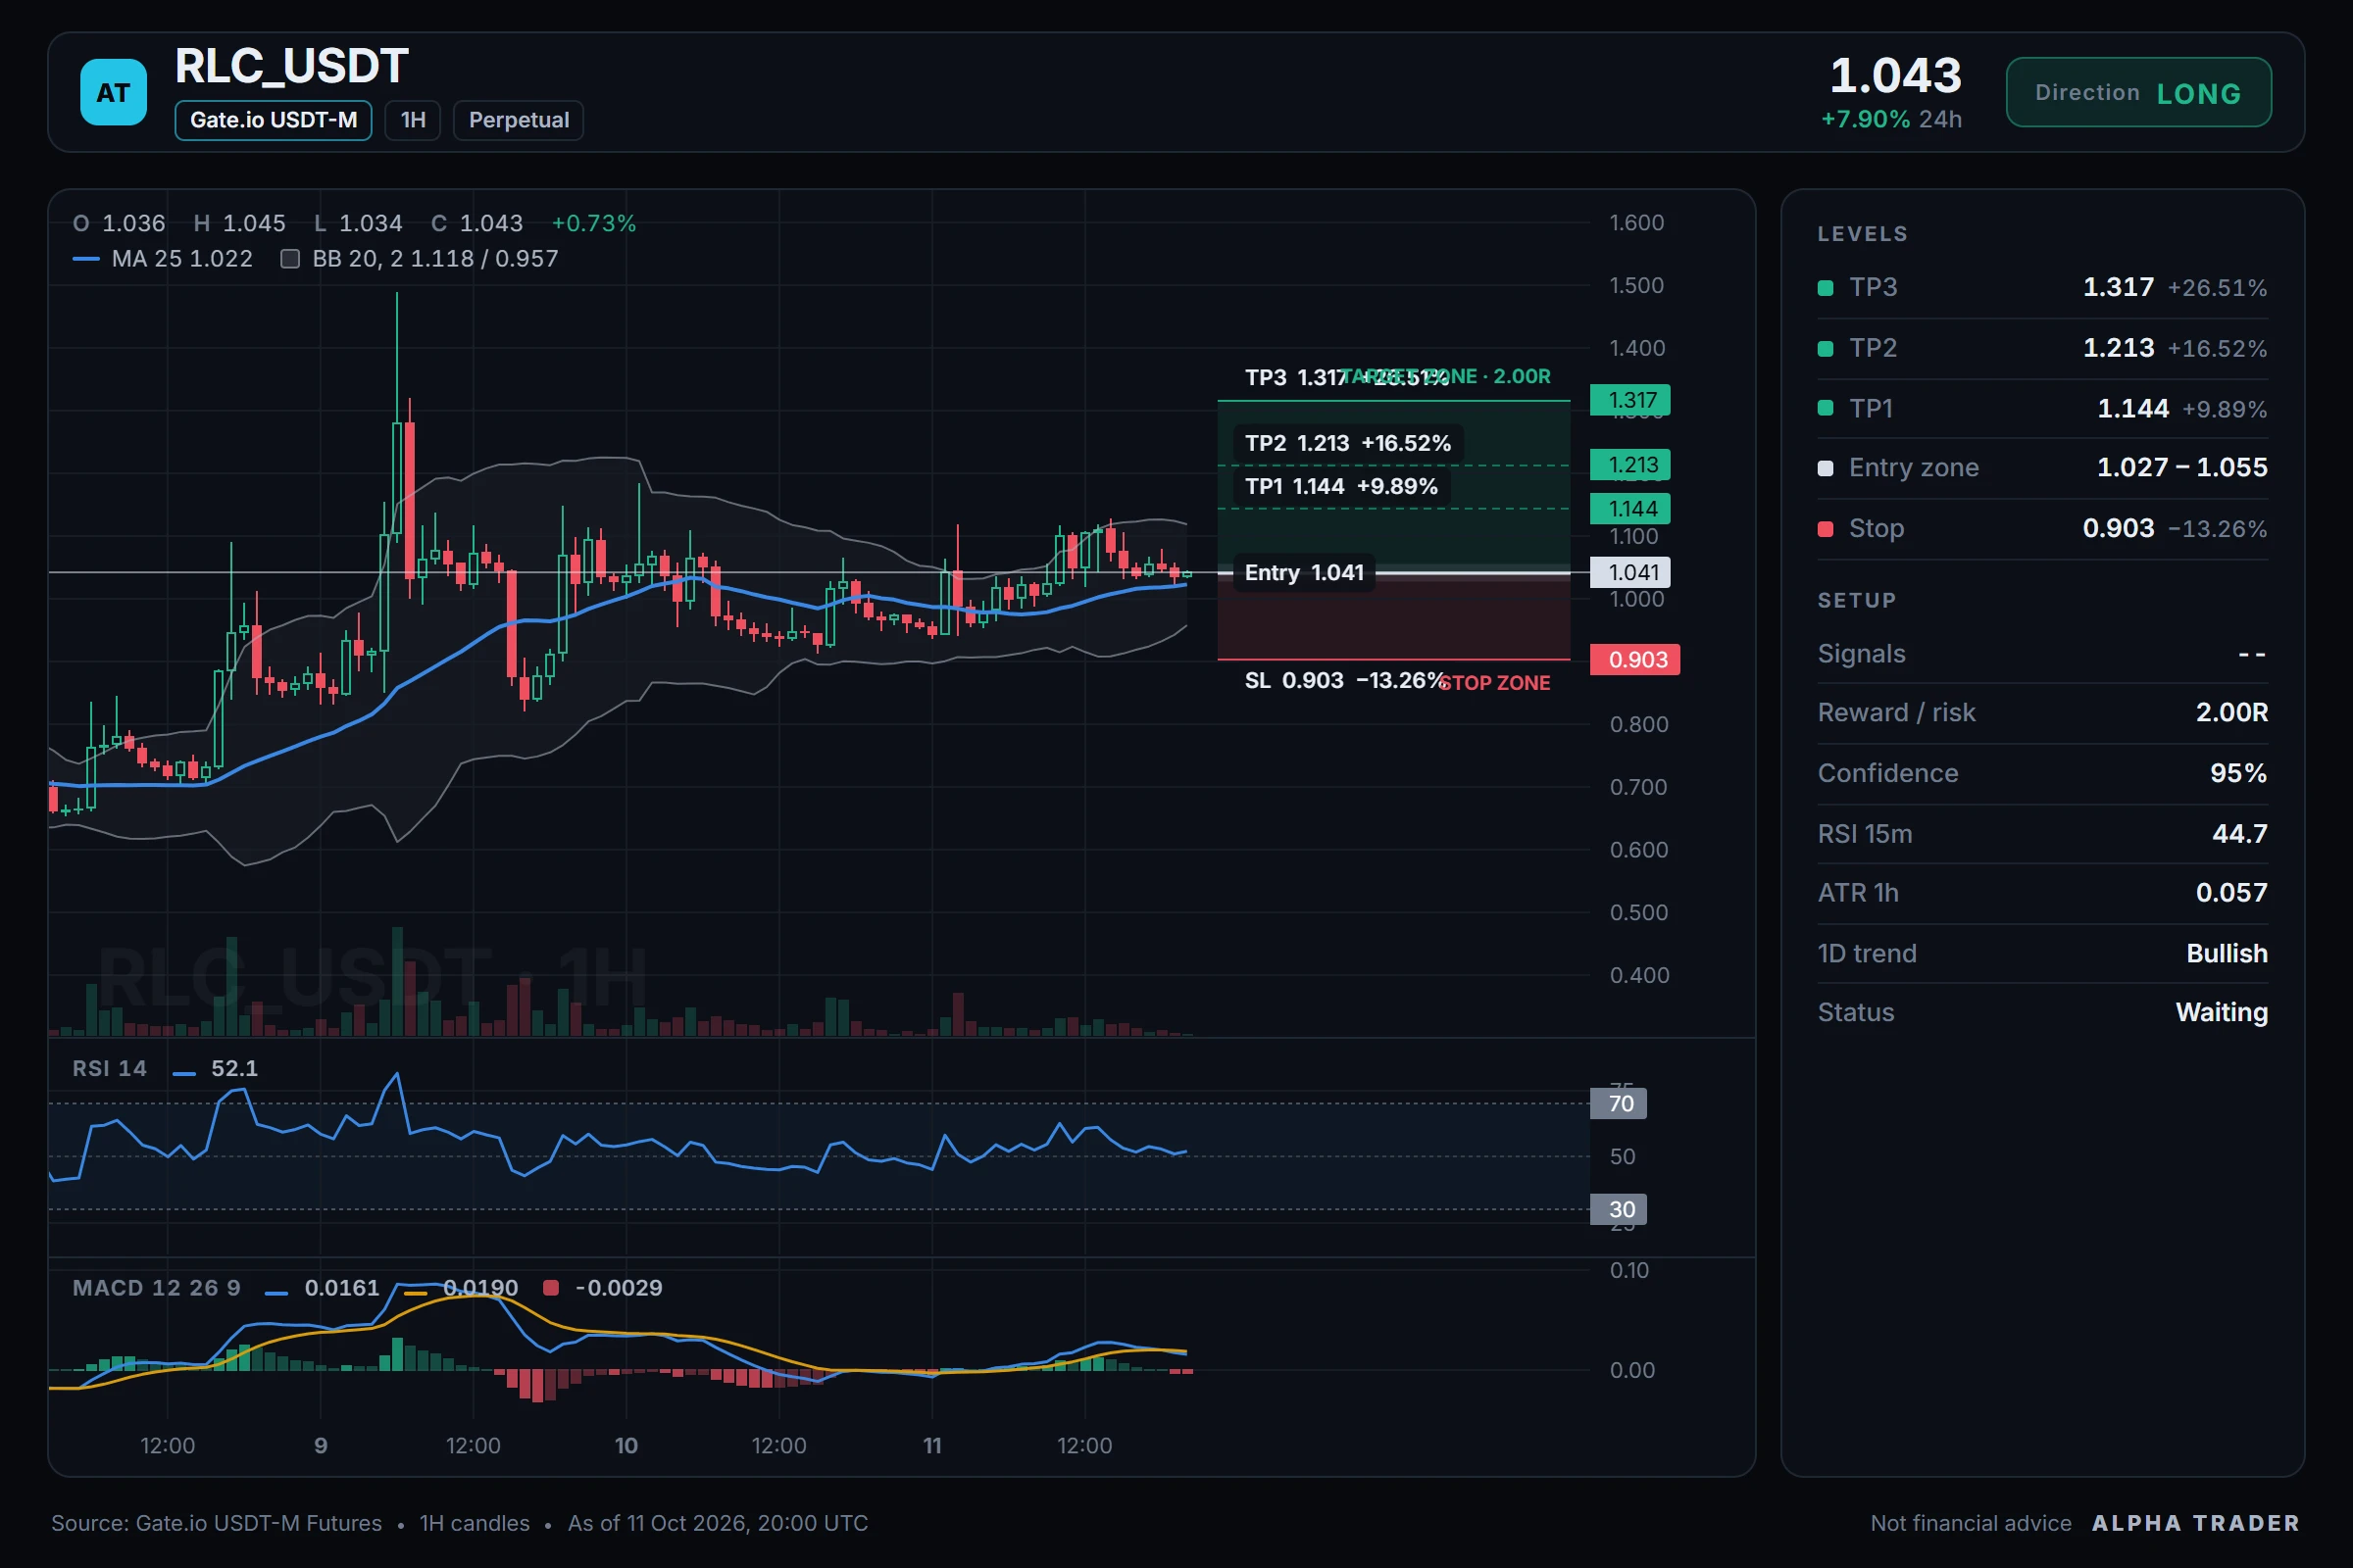Click the 1.041 entry price axis label
The height and width of the screenshot is (1568, 2353).
[1630, 573]
